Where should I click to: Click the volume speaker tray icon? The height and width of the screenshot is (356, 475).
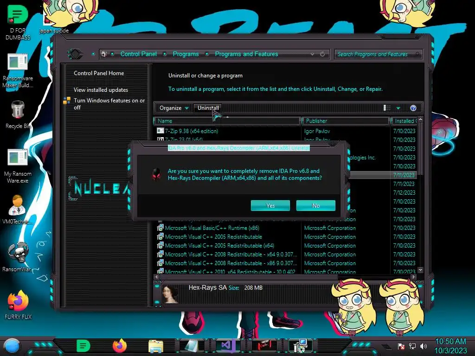click(x=424, y=346)
